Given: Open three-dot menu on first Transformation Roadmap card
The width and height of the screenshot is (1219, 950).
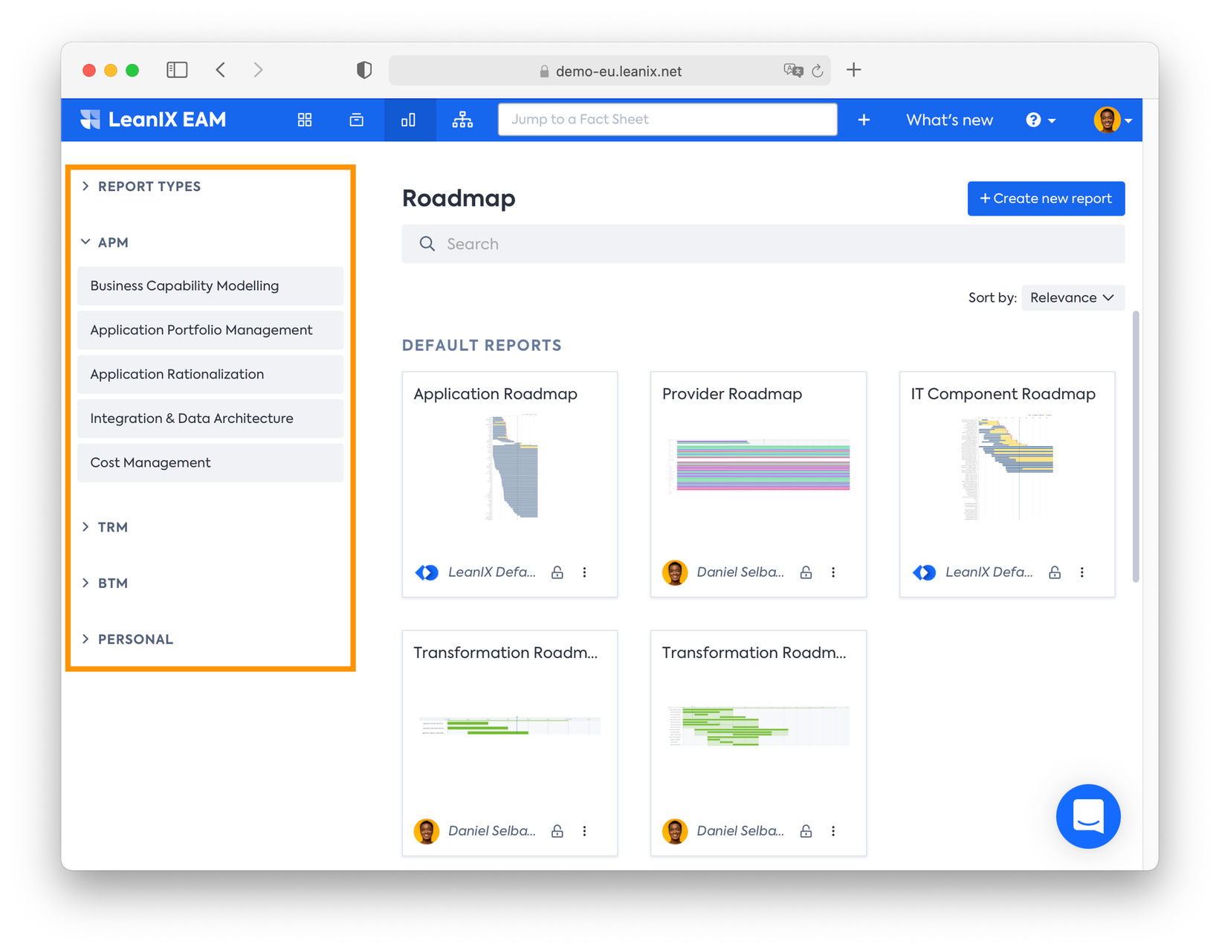Looking at the screenshot, I should [x=585, y=831].
